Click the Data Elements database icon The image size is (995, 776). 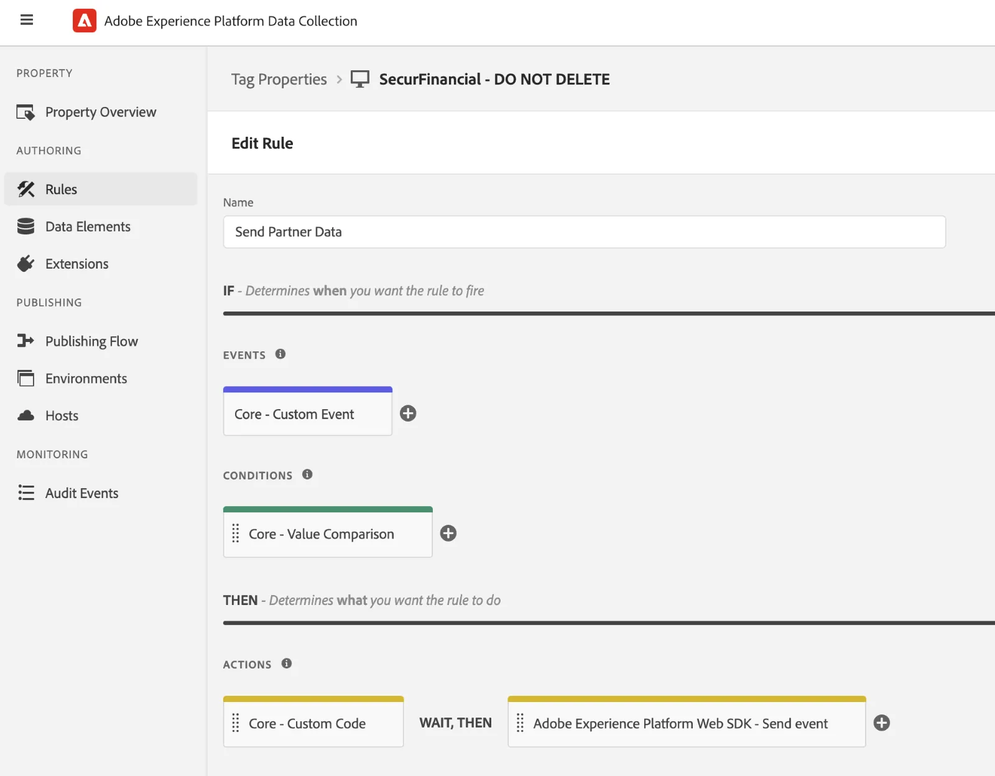pos(25,226)
